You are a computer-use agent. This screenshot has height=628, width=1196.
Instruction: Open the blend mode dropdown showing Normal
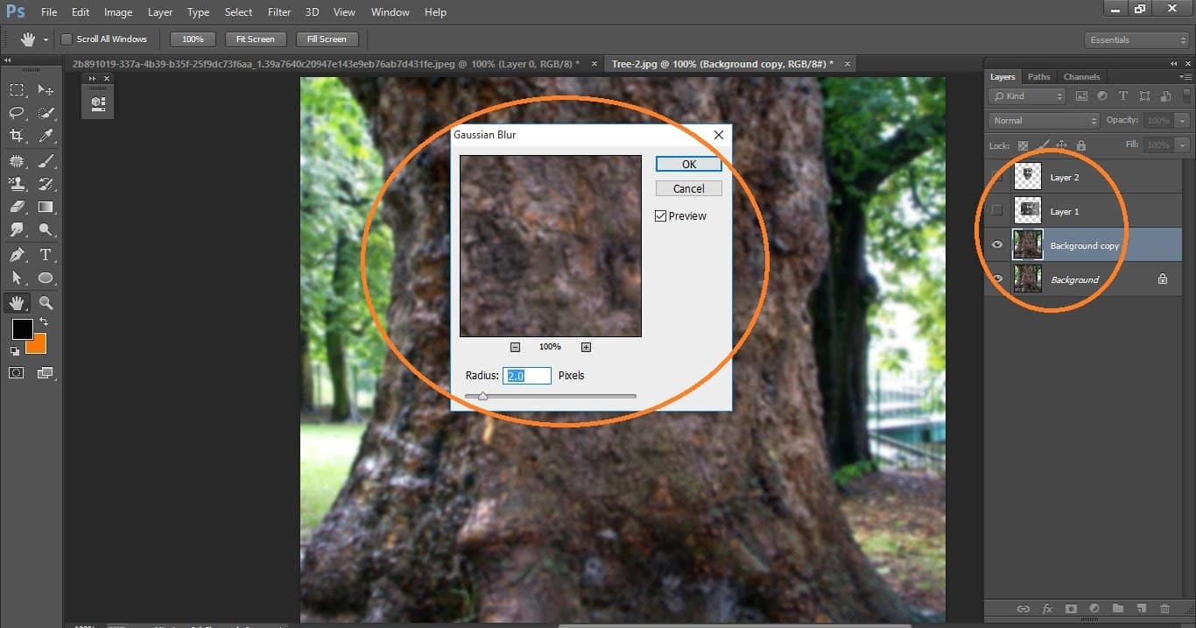coord(1042,120)
